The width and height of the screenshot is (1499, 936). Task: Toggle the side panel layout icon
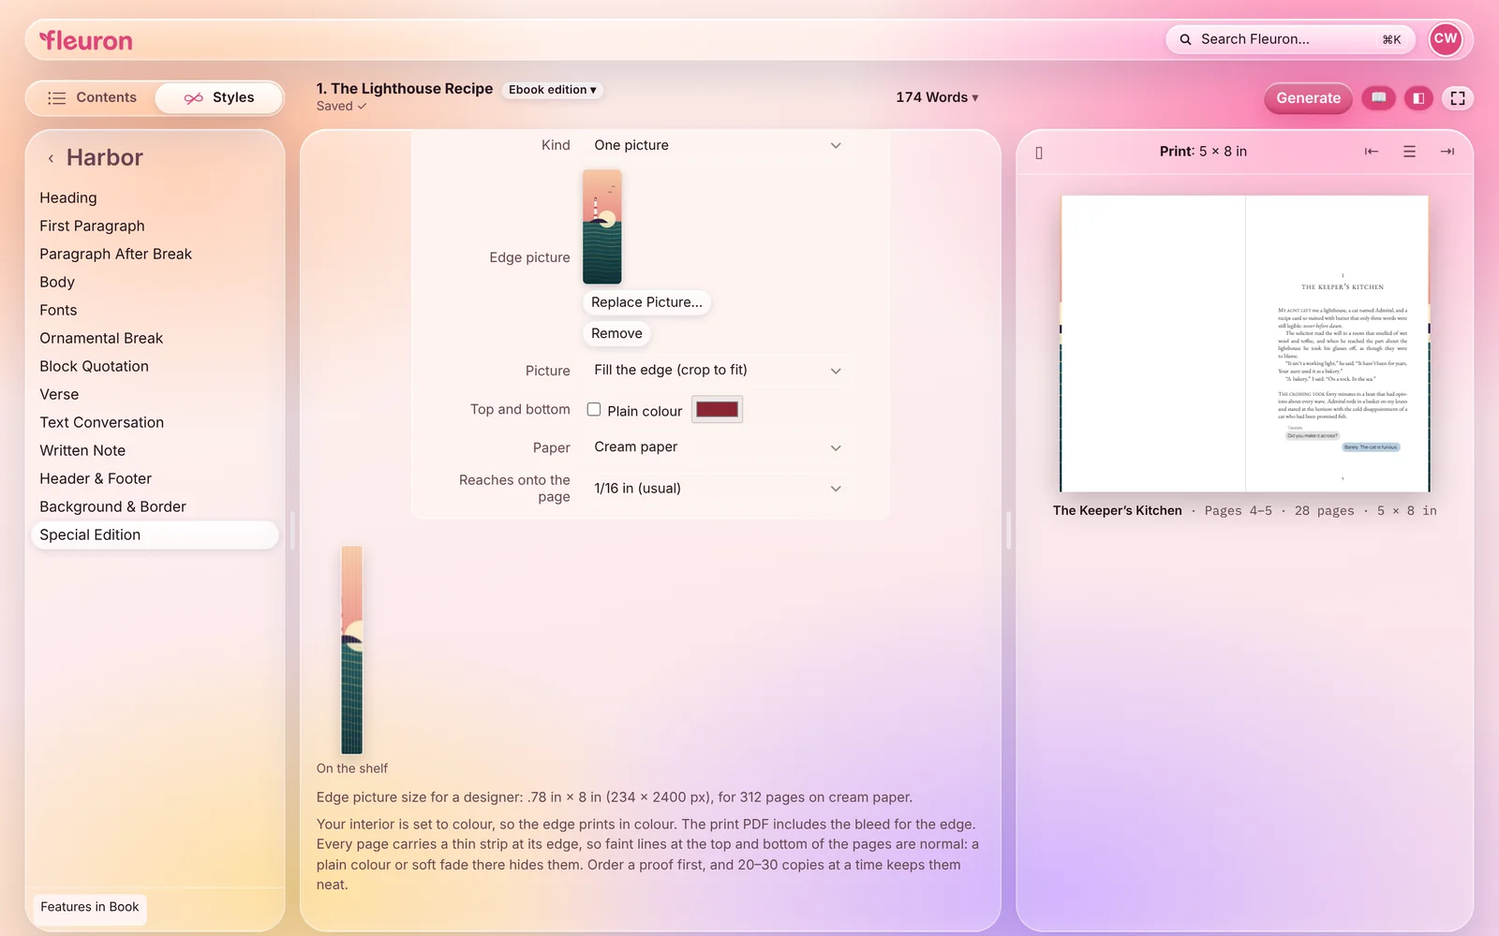click(1418, 97)
